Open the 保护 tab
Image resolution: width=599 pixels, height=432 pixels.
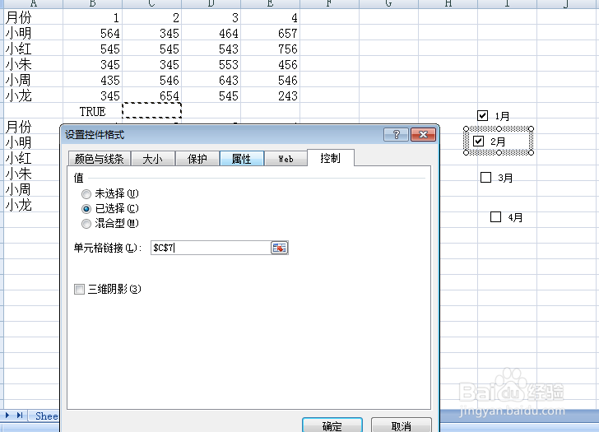pyautogui.click(x=197, y=159)
